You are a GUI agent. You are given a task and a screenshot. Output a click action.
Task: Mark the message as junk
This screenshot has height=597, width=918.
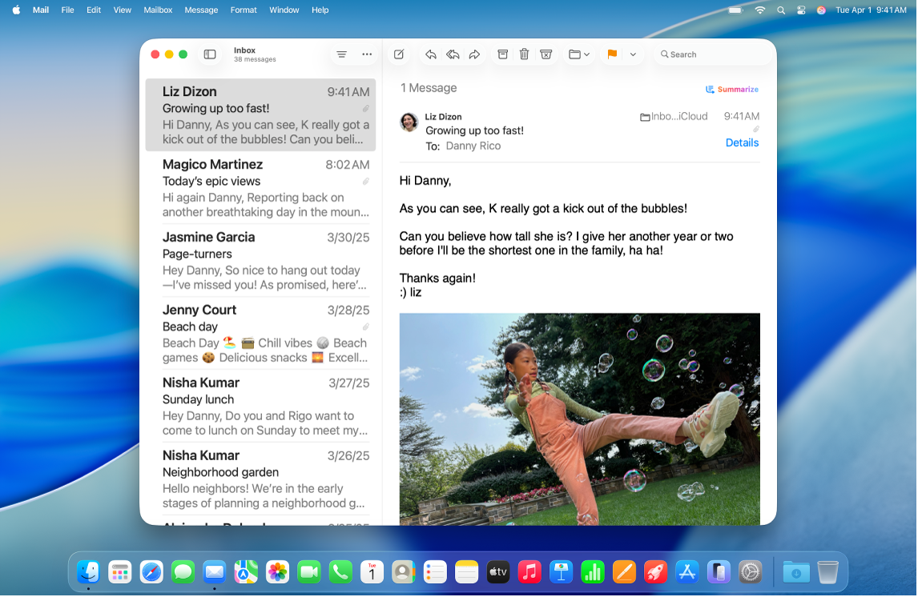pos(546,54)
